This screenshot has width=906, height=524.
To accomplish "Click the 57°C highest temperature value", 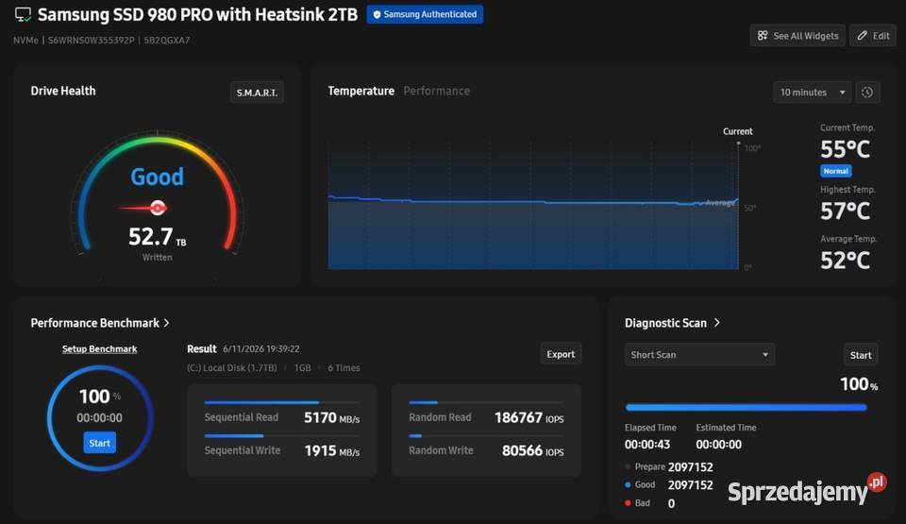I will [845, 211].
